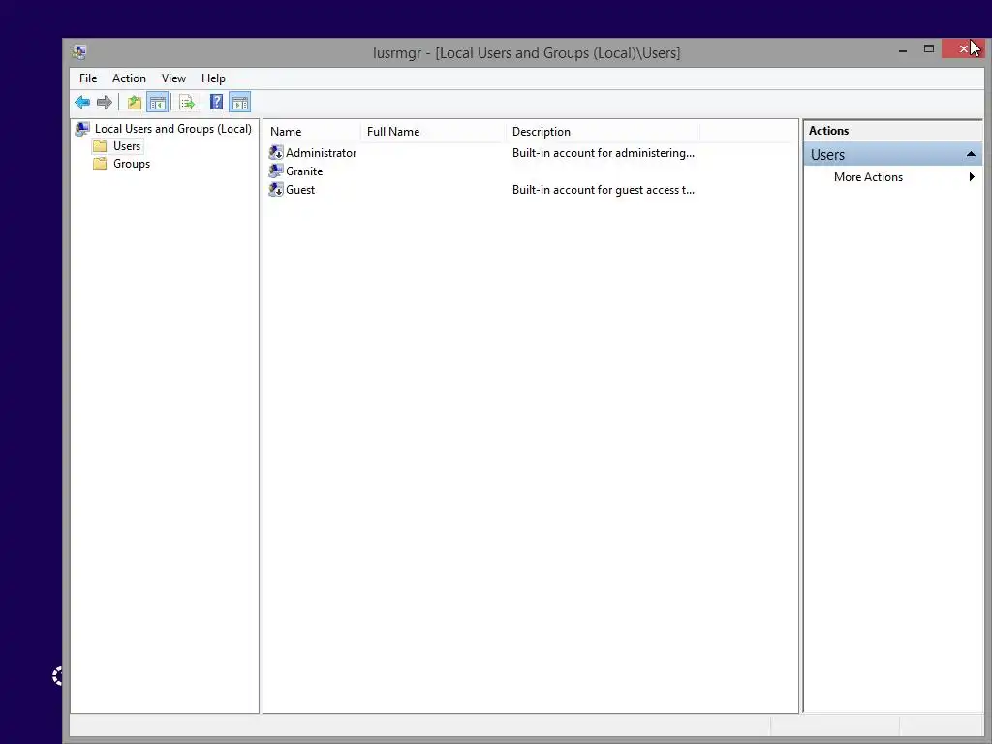
Task: Select Groups node in console tree
Action: [132, 164]
